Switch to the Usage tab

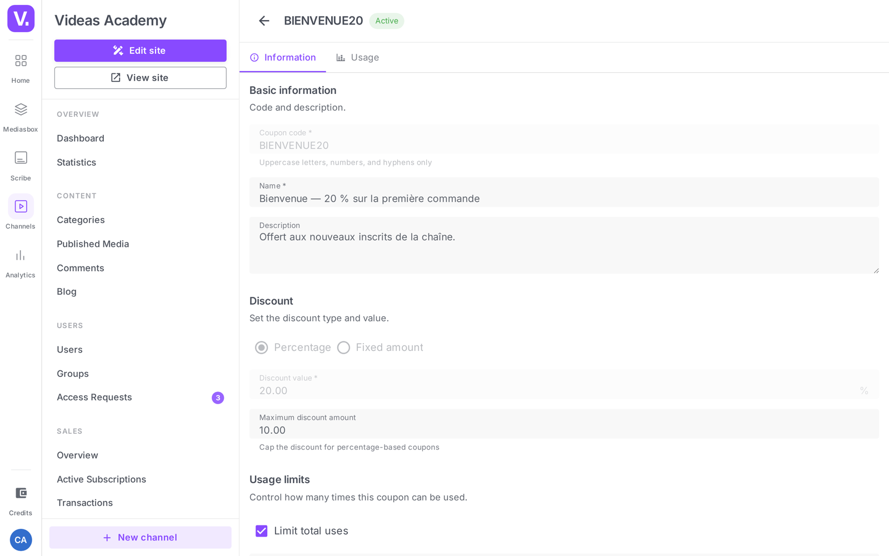click(358, 57)
